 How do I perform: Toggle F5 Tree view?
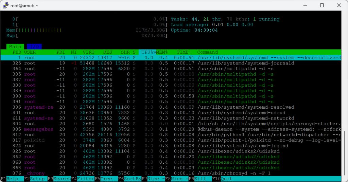103,179
